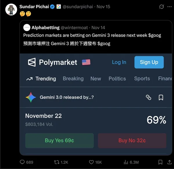Like the tweet with heart icon
Viewport: 174px width, 169px height.
coord(91,162)
